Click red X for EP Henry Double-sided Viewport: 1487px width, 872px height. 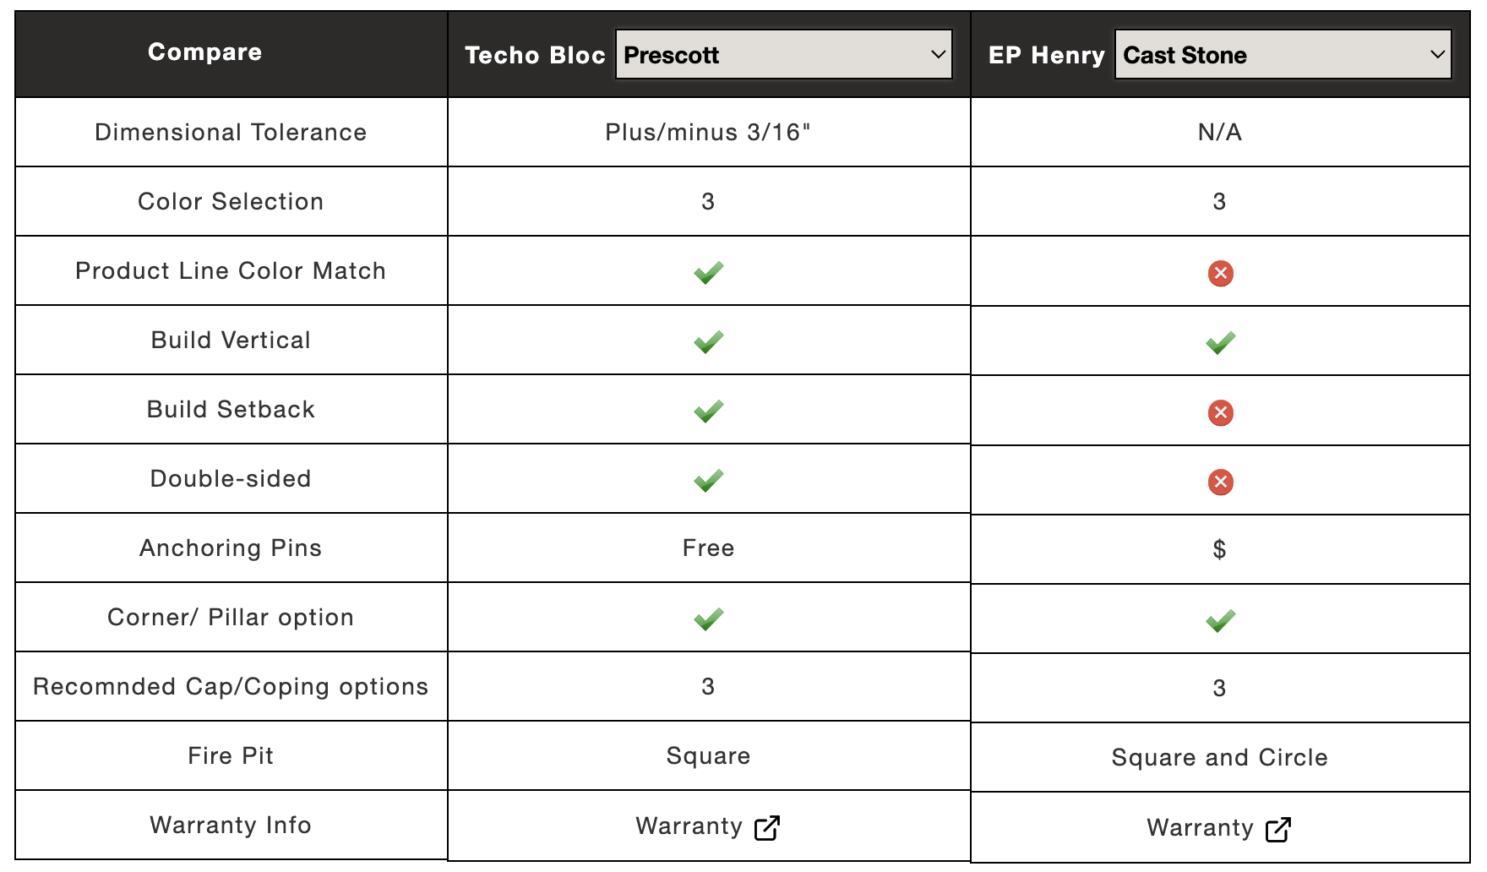1220,482
